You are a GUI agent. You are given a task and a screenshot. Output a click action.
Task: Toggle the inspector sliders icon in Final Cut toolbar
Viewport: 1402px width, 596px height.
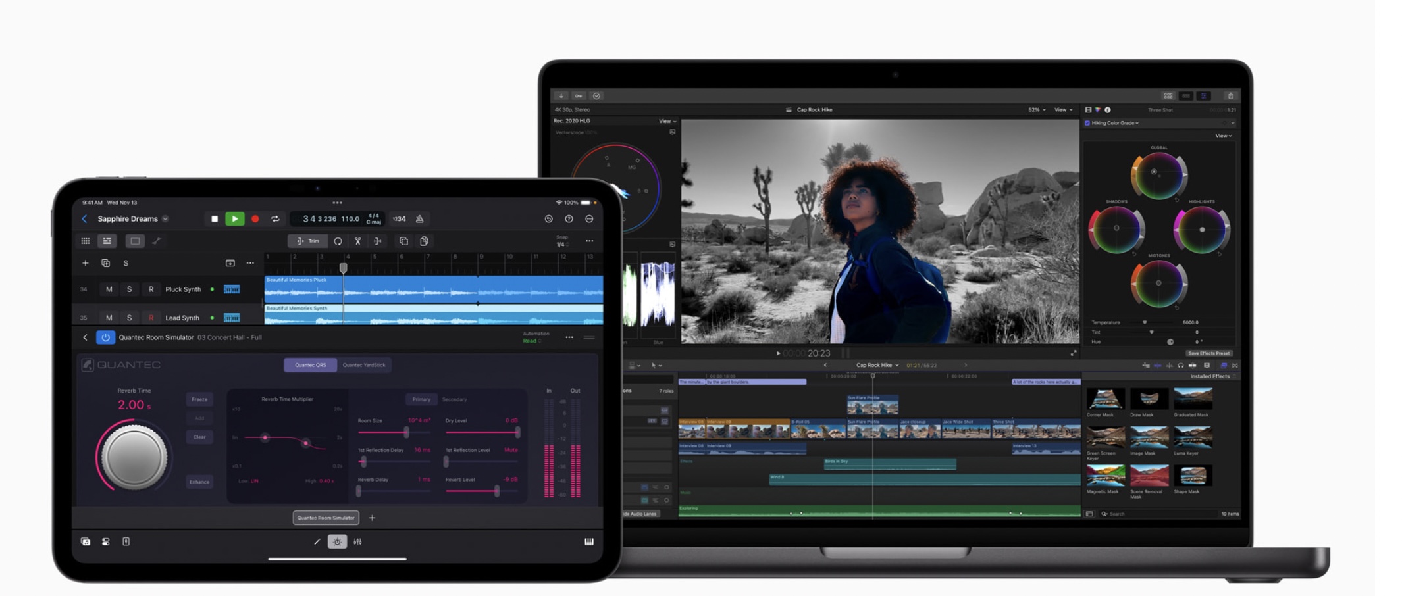(1204, 96)
